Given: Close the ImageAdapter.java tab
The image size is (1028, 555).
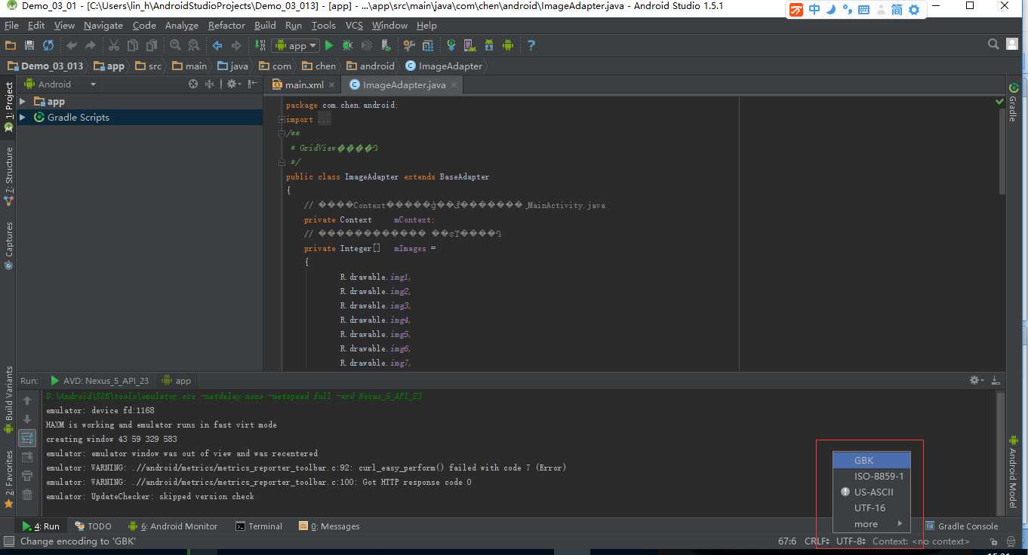Looking at the screenshot, I should pos(454,85).
